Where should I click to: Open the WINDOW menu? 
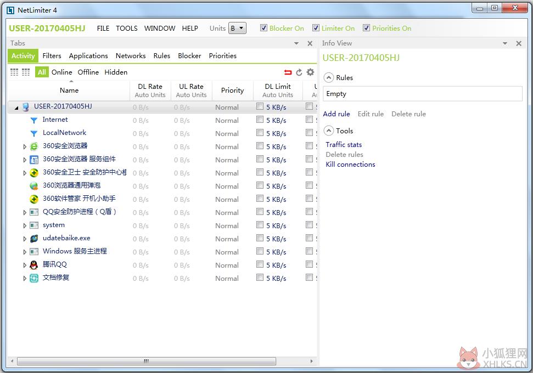pyautogui.click(x=159, y=28)
